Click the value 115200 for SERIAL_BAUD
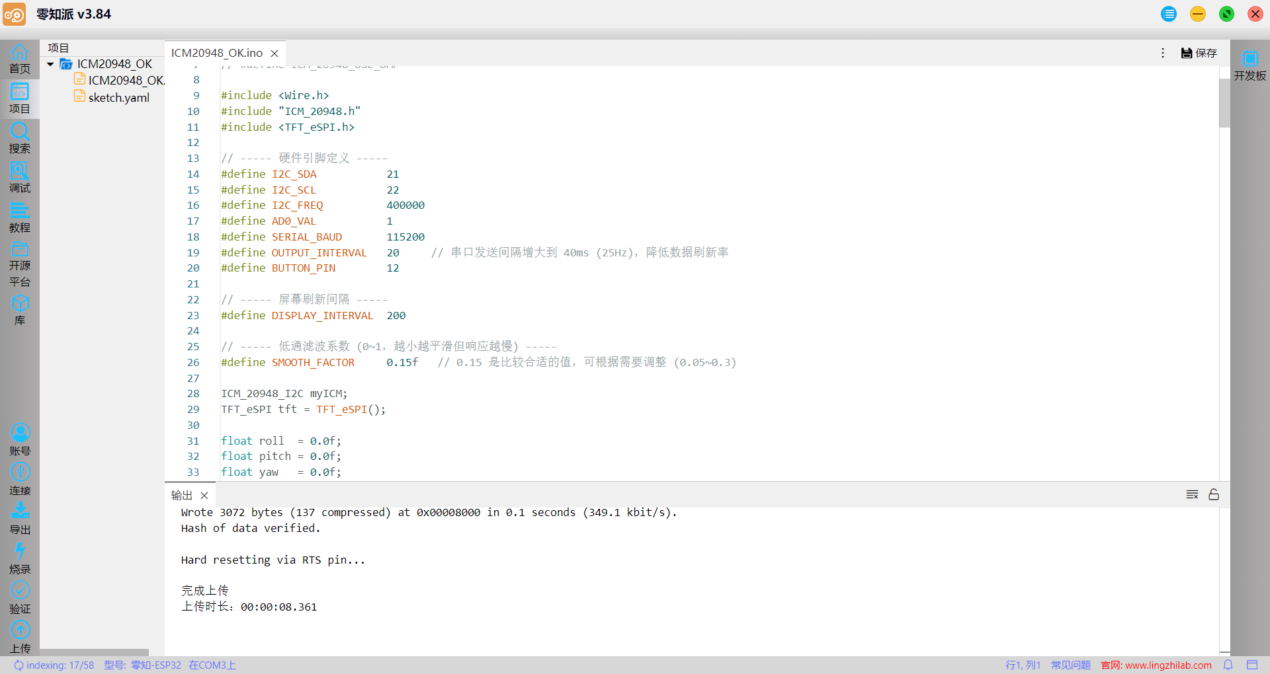This screenshot has height=674, width=1270. pyautogui.click(x=405, y=237)
